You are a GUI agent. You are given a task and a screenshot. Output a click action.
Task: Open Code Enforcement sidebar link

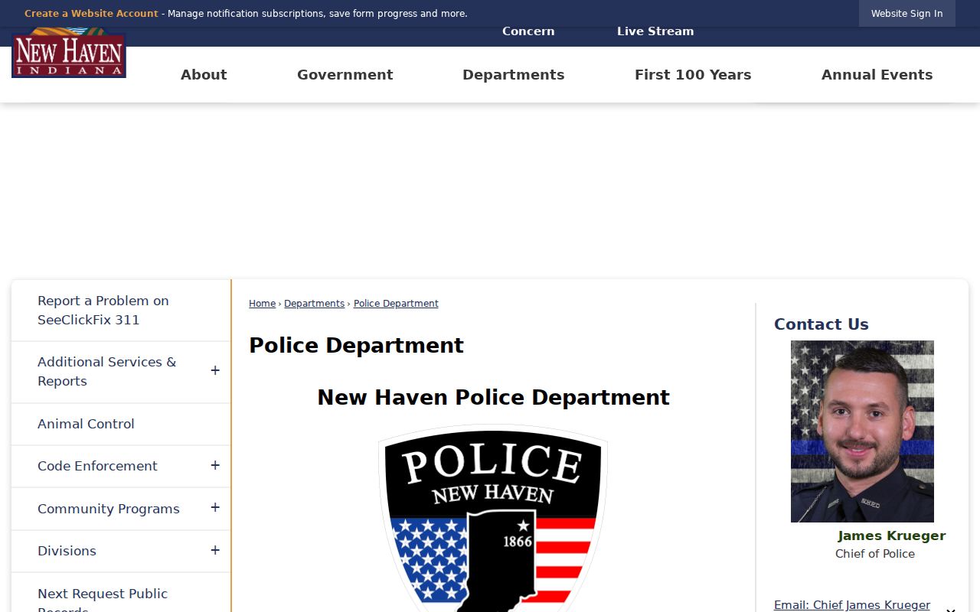(x=97, y=466)
